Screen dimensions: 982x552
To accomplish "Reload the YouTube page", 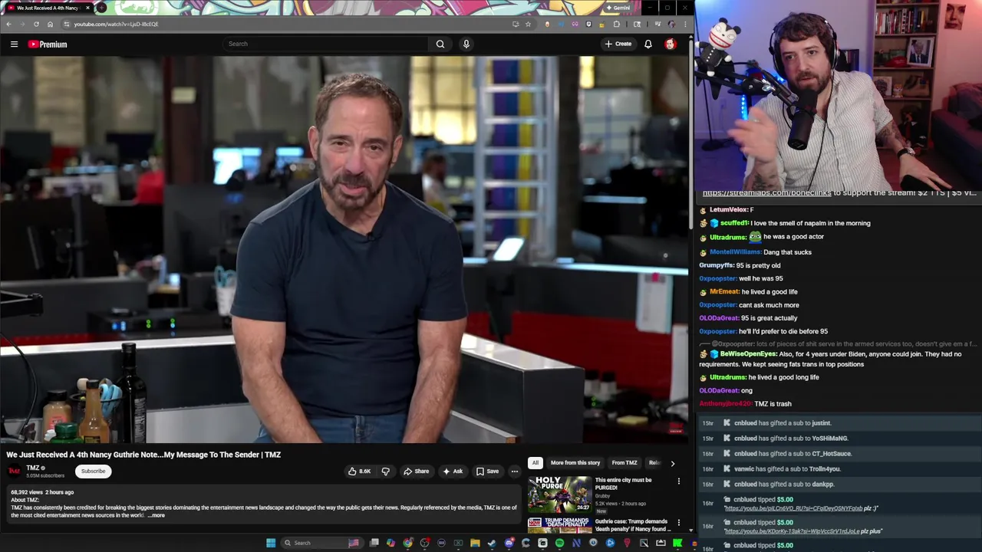I will (36, 24).
